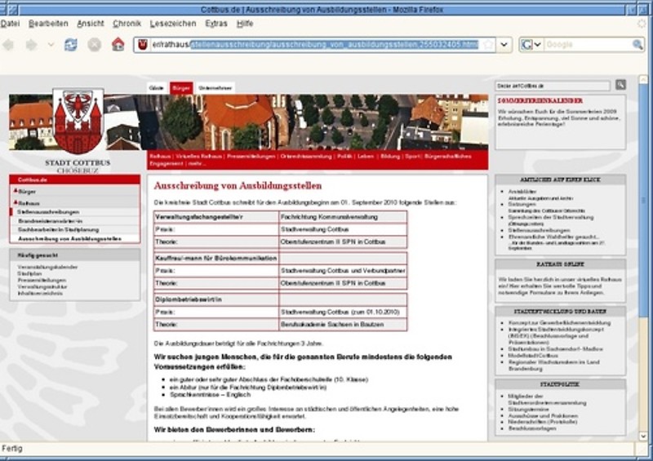Viewport: 653px width, 461px height.
Task: Open the Extras menu
Action: pyautogui.click(x=216, y=24)
